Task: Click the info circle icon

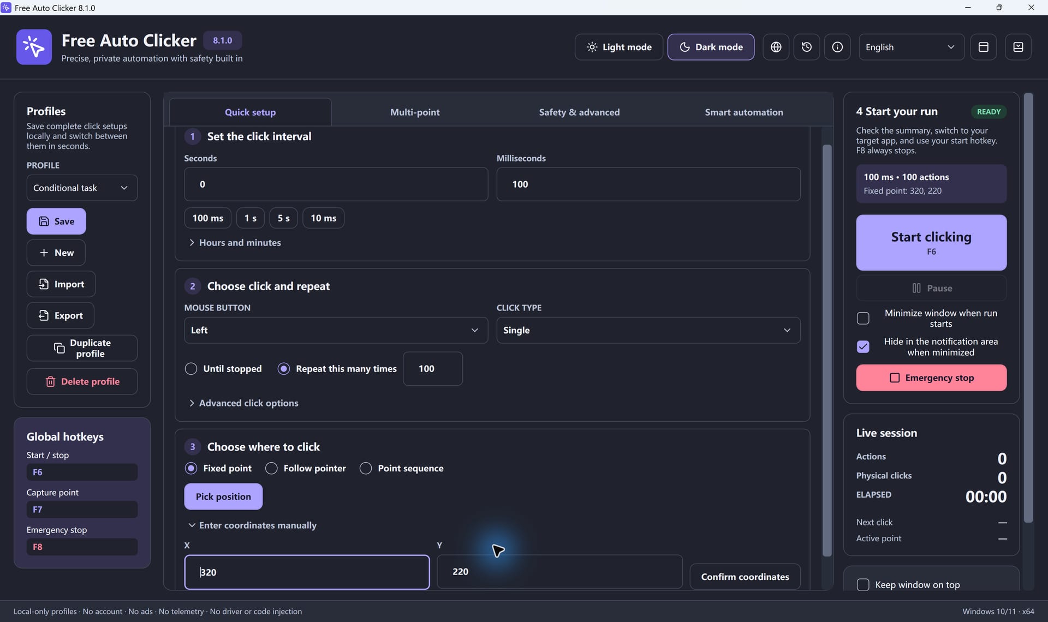Action: point(837,47)
